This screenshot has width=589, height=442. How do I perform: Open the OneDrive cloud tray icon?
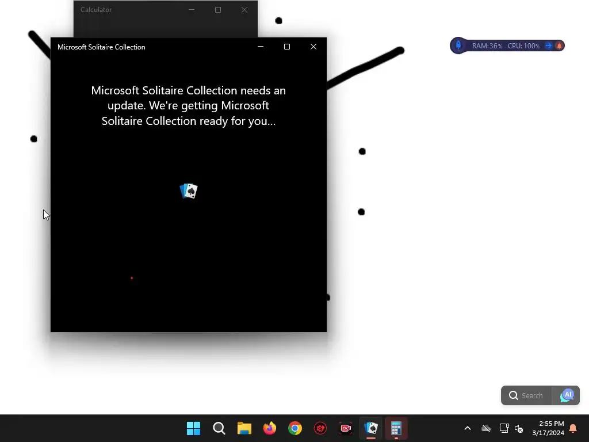486,428
